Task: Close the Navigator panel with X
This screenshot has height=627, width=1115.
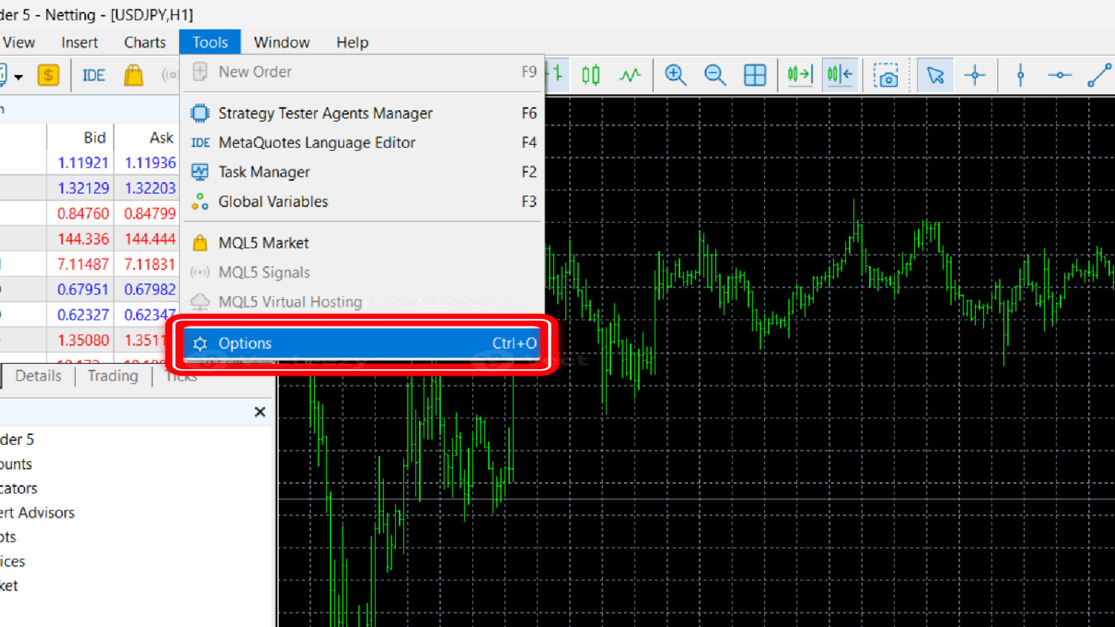Action: (x=260, y=412)
